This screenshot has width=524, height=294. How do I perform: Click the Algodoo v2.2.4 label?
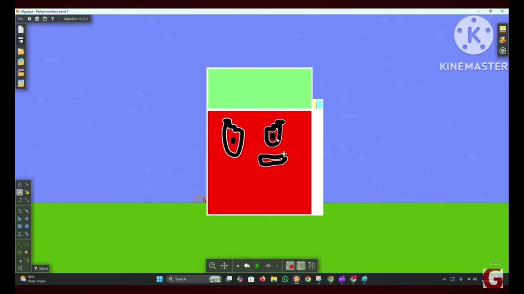pyautogui.click(x=76, y=19)
